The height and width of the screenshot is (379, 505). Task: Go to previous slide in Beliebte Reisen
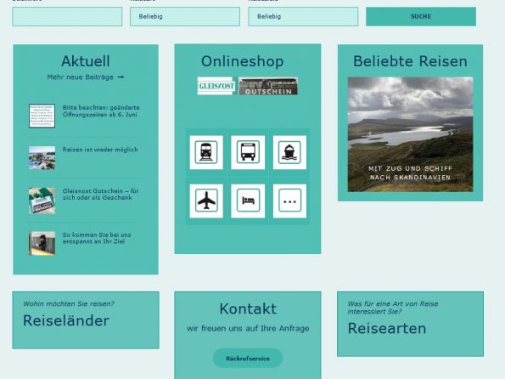click(x=370, y=133)
